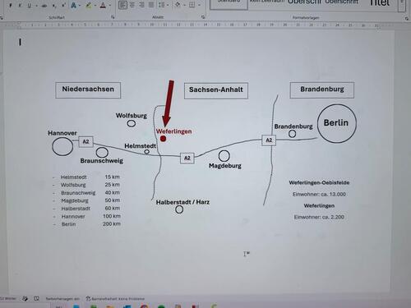Click the Helmstedt 15 km row
411x308 pixels.
pos(86,177)
